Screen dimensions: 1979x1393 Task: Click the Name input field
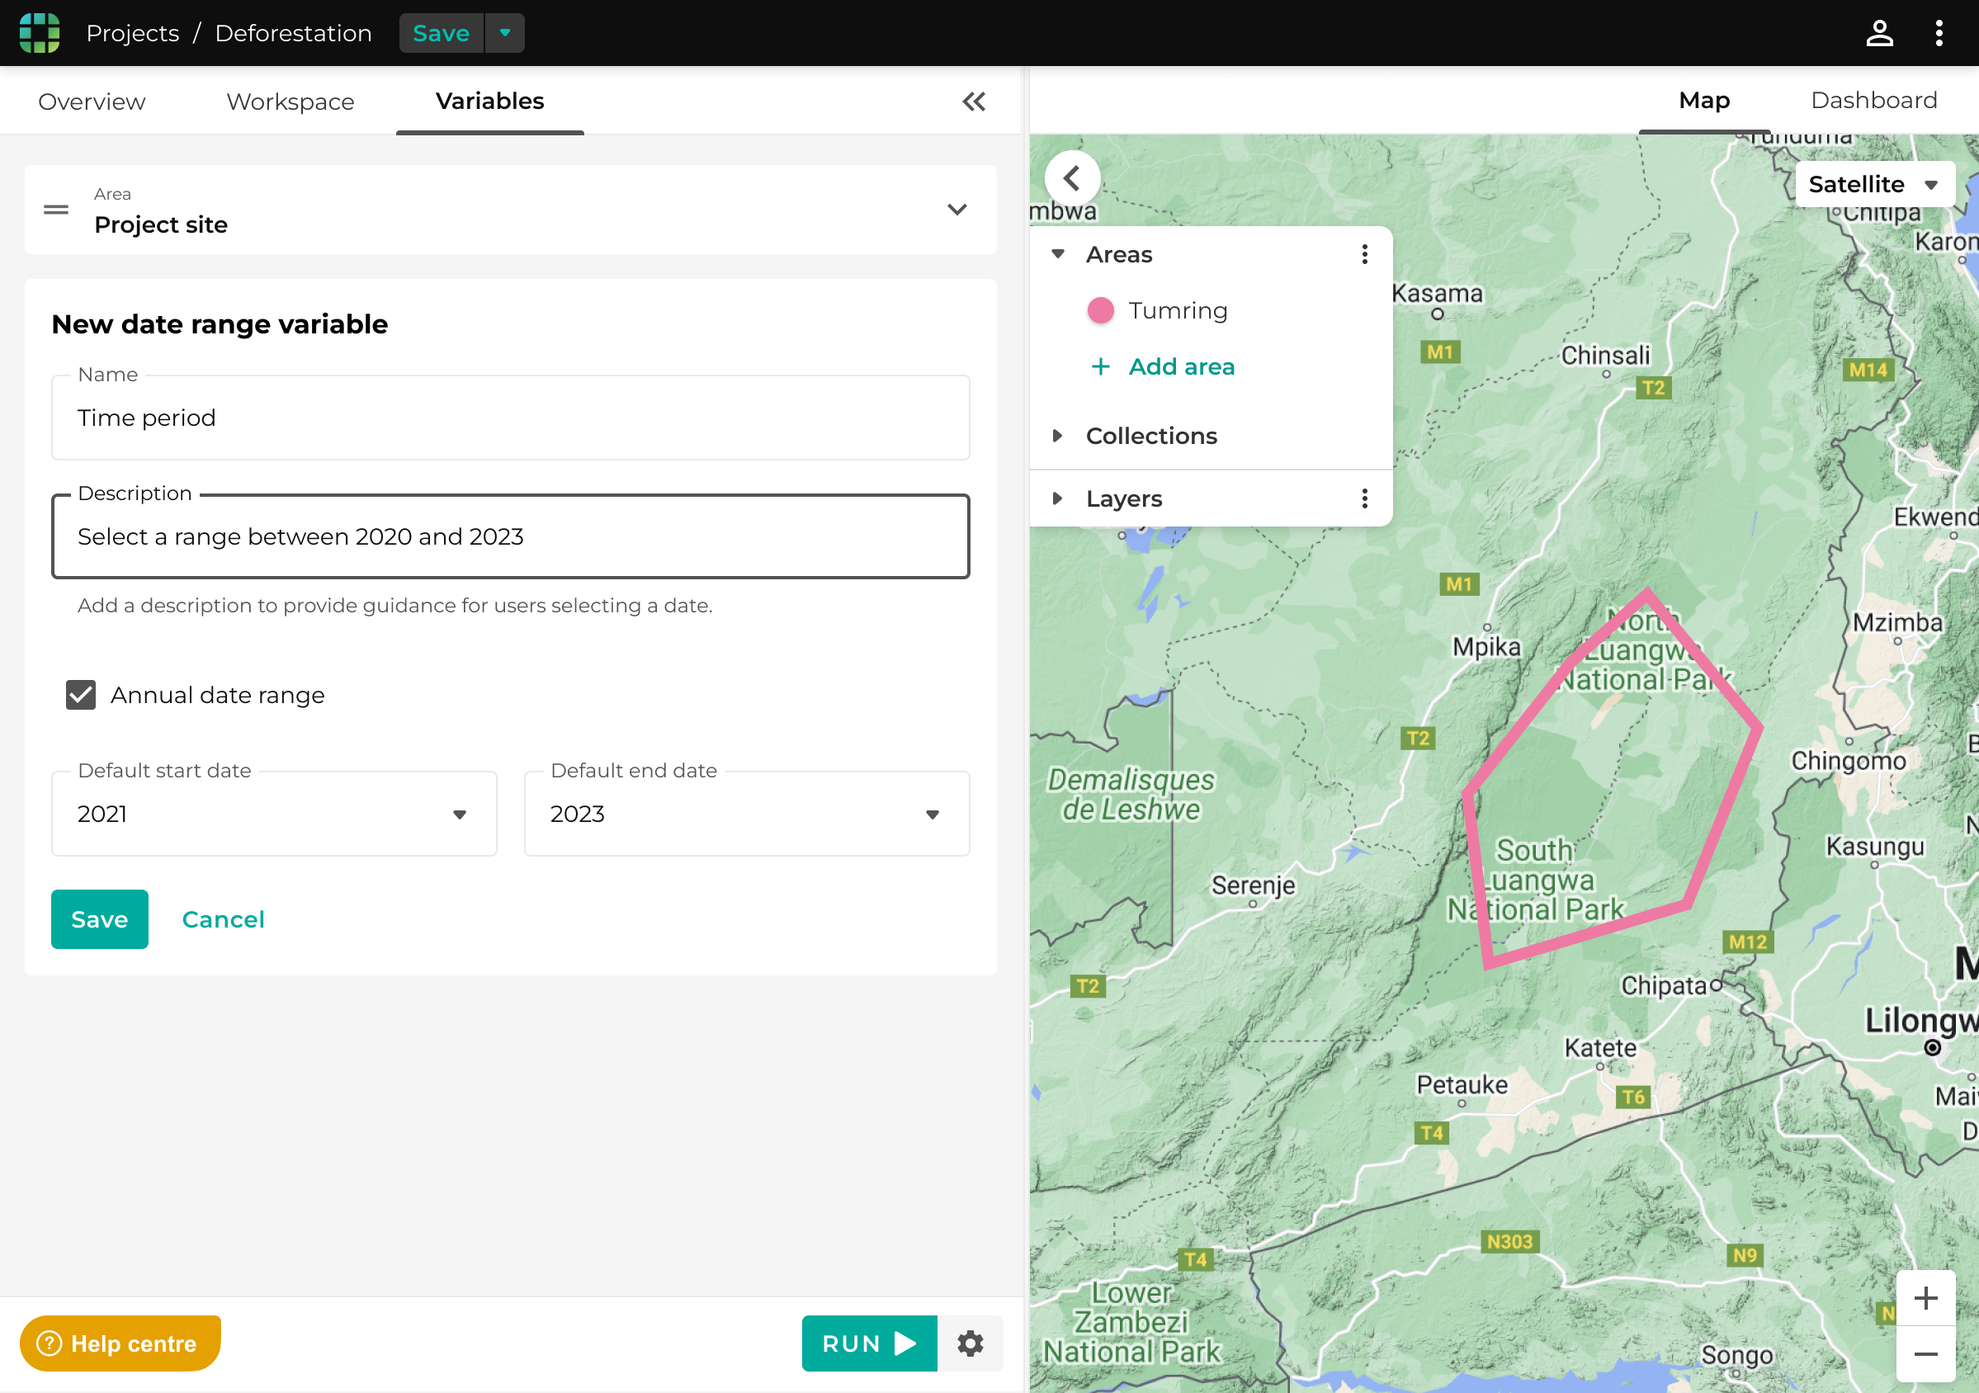[x=510, y=418]
